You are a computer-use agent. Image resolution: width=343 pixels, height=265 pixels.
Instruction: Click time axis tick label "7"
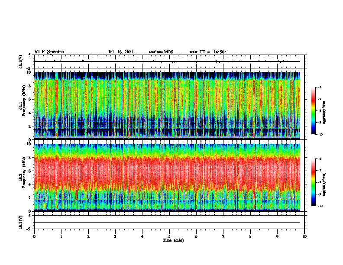click(x=223, y=236)
